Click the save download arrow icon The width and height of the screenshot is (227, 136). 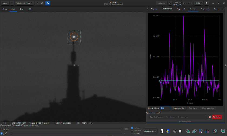pyautogui.click(x=170, y=3)
